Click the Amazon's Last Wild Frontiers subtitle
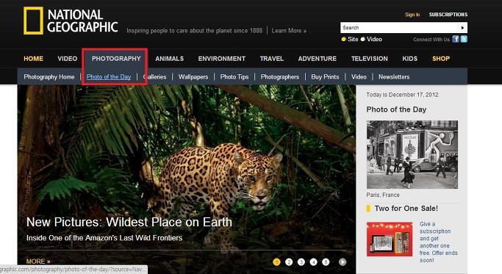The height and width of the screenshot is (274, 502). point(104,238)
